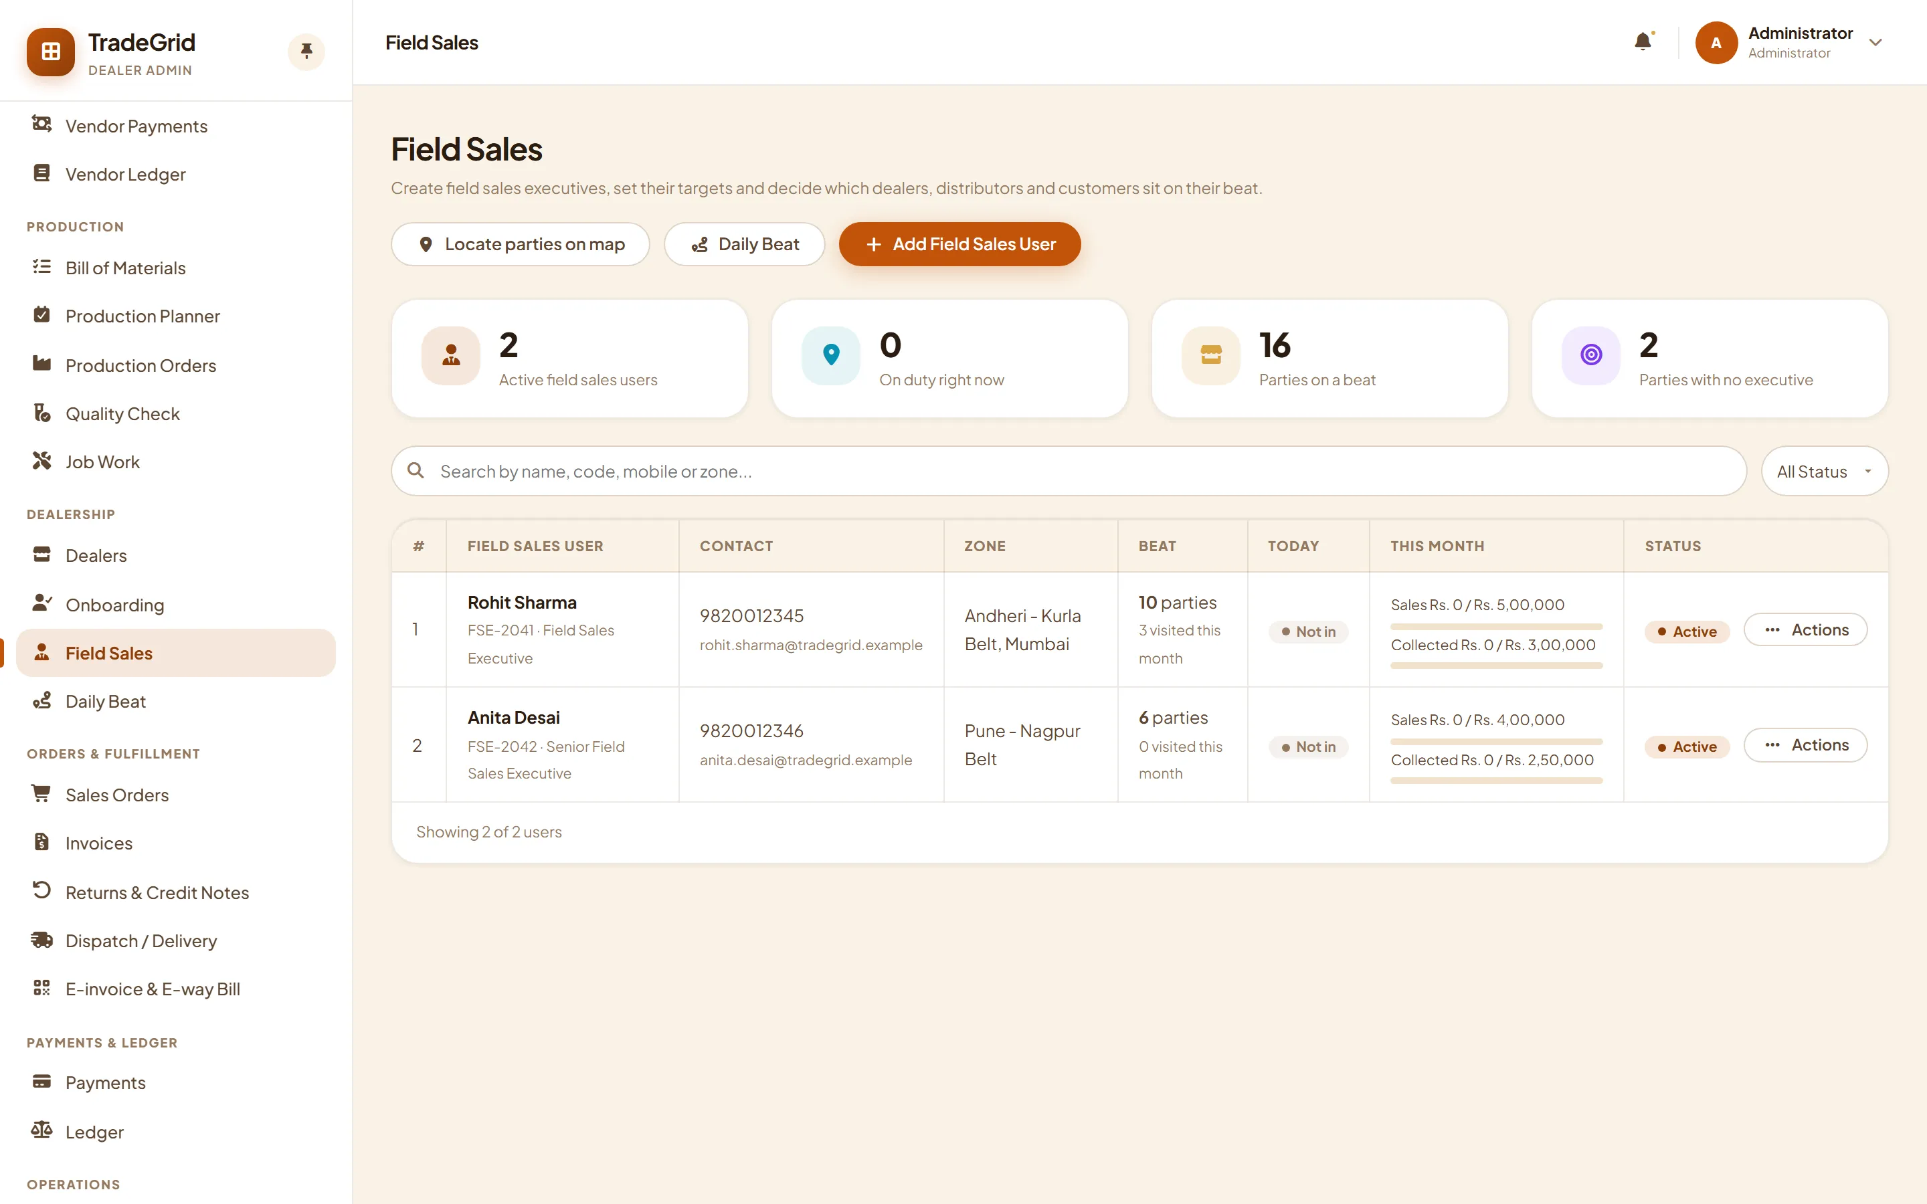The image size is (1927, 1204).
Task: Click the Ledger balance-scale icon
Action: [41, 1130]
